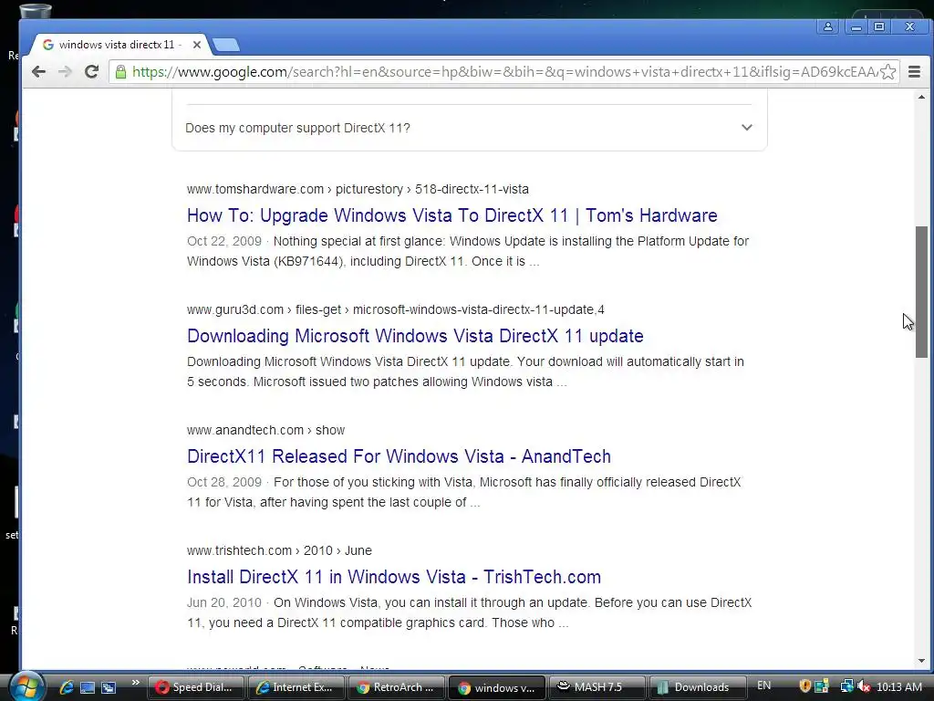The image size is (934, 701).
Task: Open the Recycle Bin on the desktop
Action: click(x=35, y=10)
